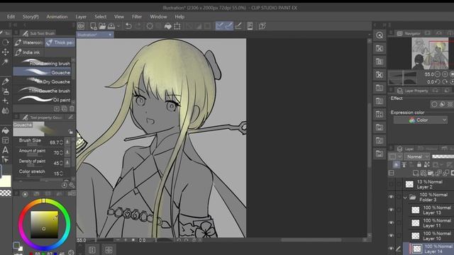Image resolution: width=454 pixels, height=255 pixels.
Task: Click the Fill bucket icon in command bar
Action: [168, 26]
